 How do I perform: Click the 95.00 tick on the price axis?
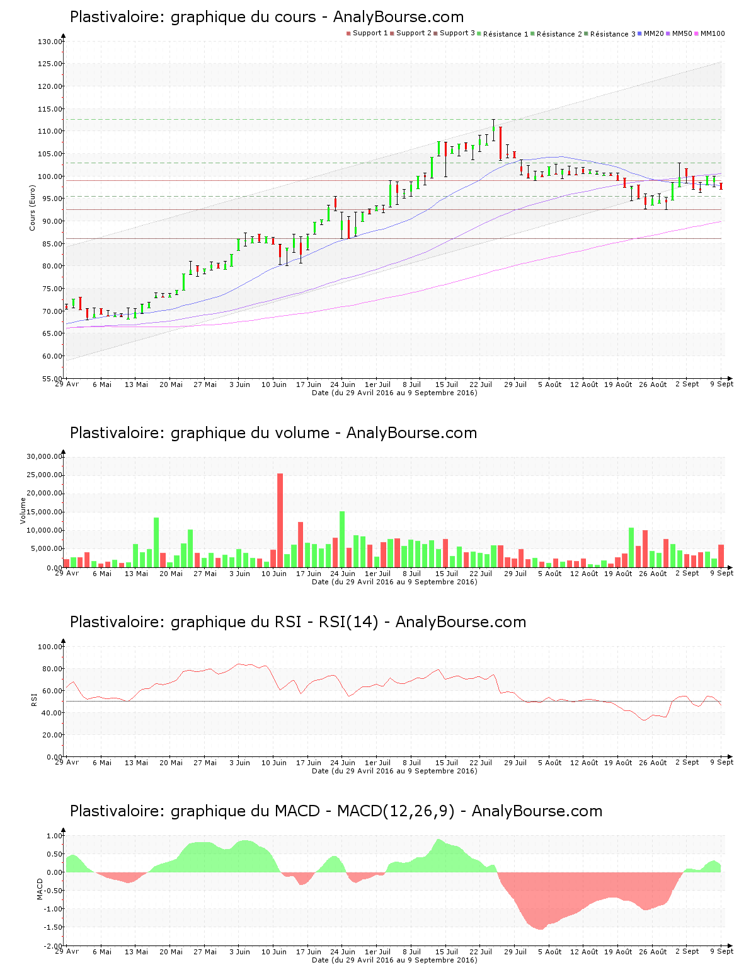point(52,199)
